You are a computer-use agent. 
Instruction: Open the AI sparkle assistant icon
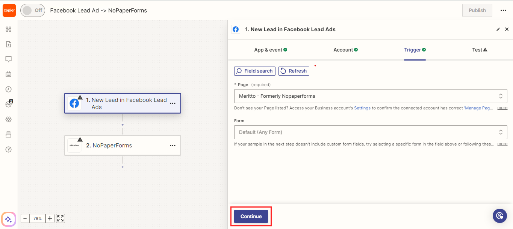pyautogui.click(x=9, y=219)
